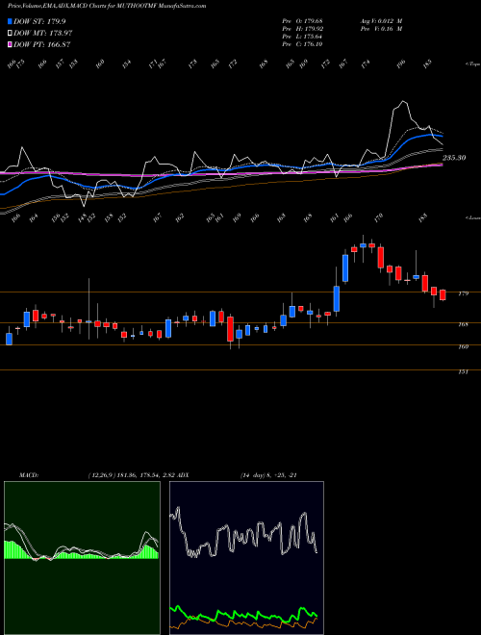Viewport: 481px width, 635px height.
Task: Click the ADX indicator panel
Action: 246,558
